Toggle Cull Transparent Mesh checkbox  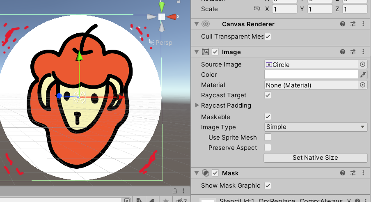pos(268,37)
